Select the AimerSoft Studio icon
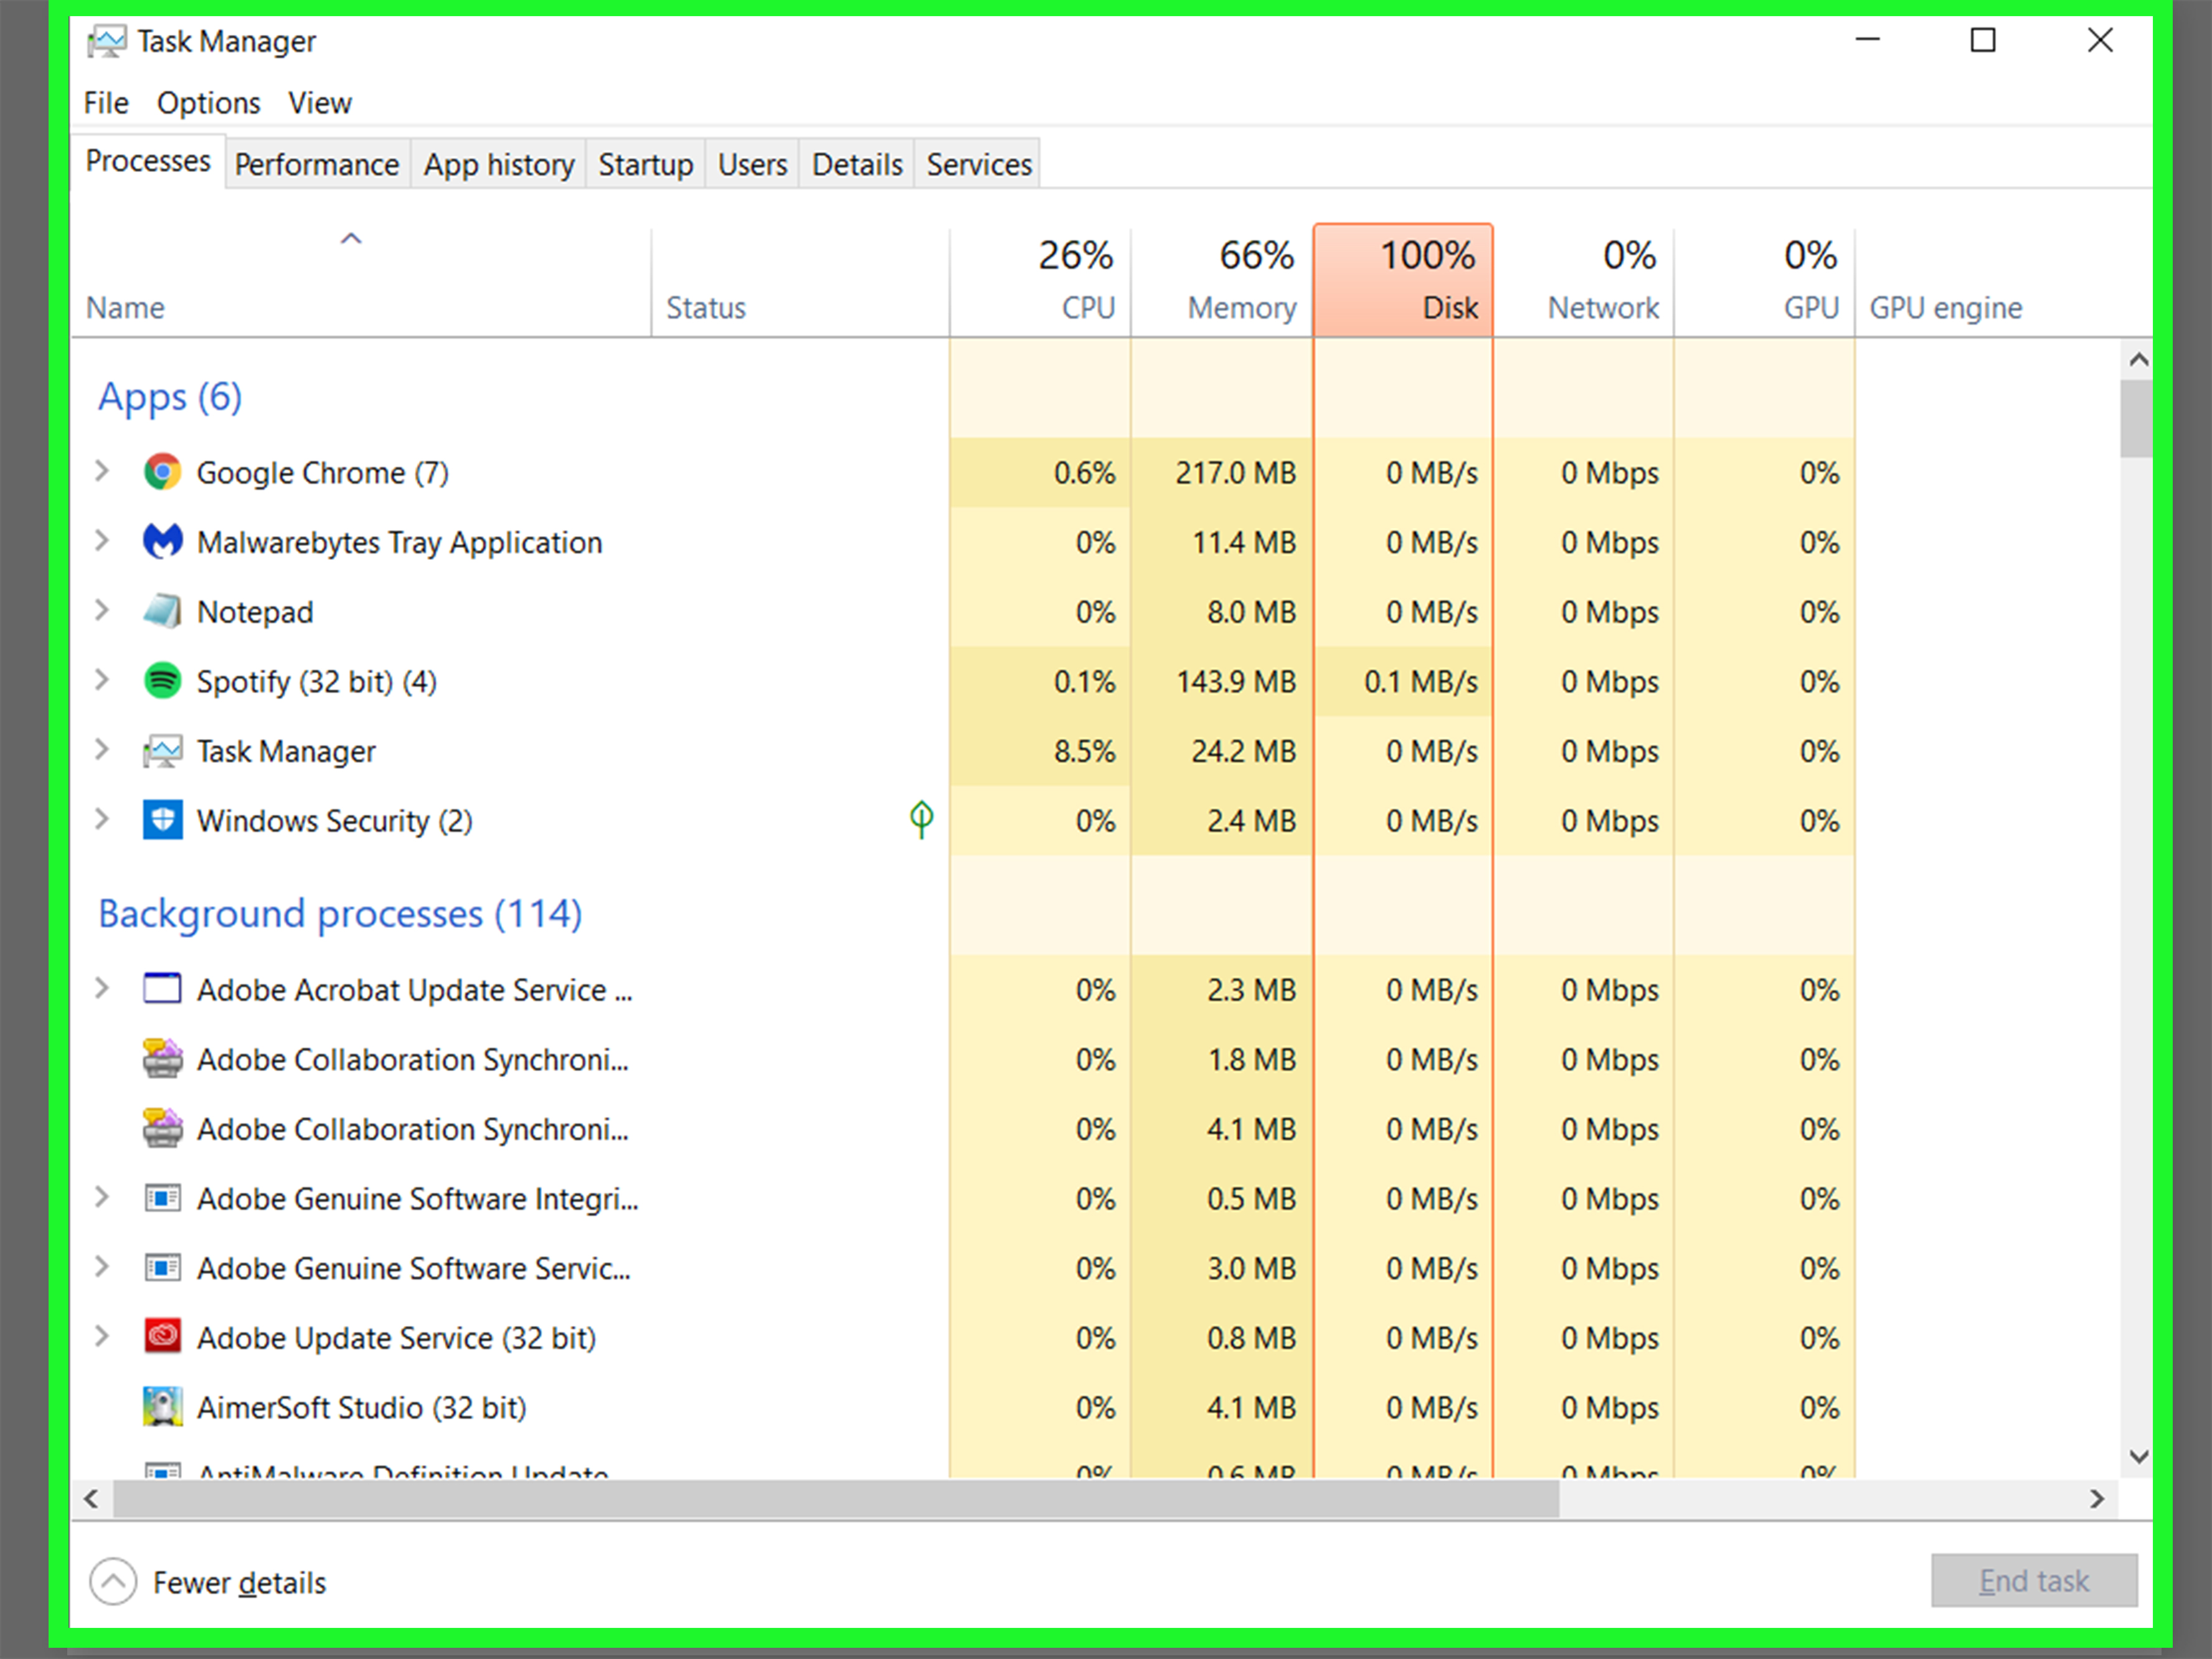Screen dimensions: 2212x1659 point(162,1407)
